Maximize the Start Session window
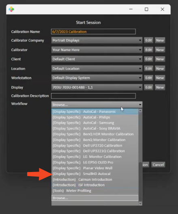Image resolution: width=178 pixels, height=214 pixels. coord(146,9)
